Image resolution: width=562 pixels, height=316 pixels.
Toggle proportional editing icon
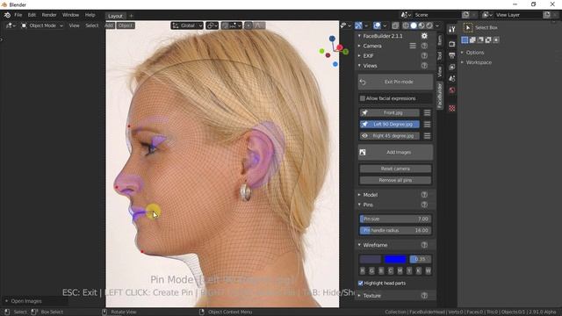tap(249, 25)
